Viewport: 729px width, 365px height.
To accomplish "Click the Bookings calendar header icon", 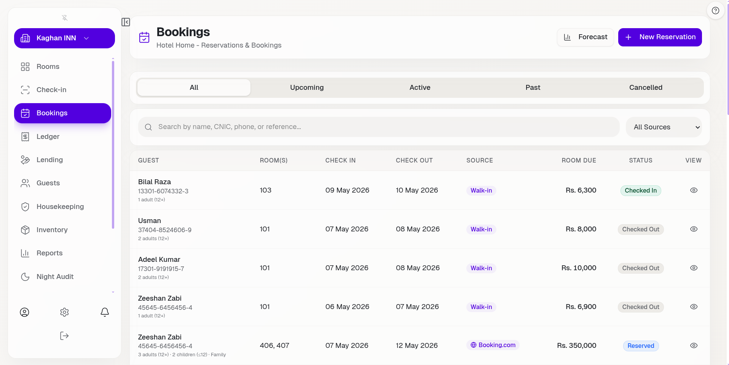I will (x=144, y=37).
